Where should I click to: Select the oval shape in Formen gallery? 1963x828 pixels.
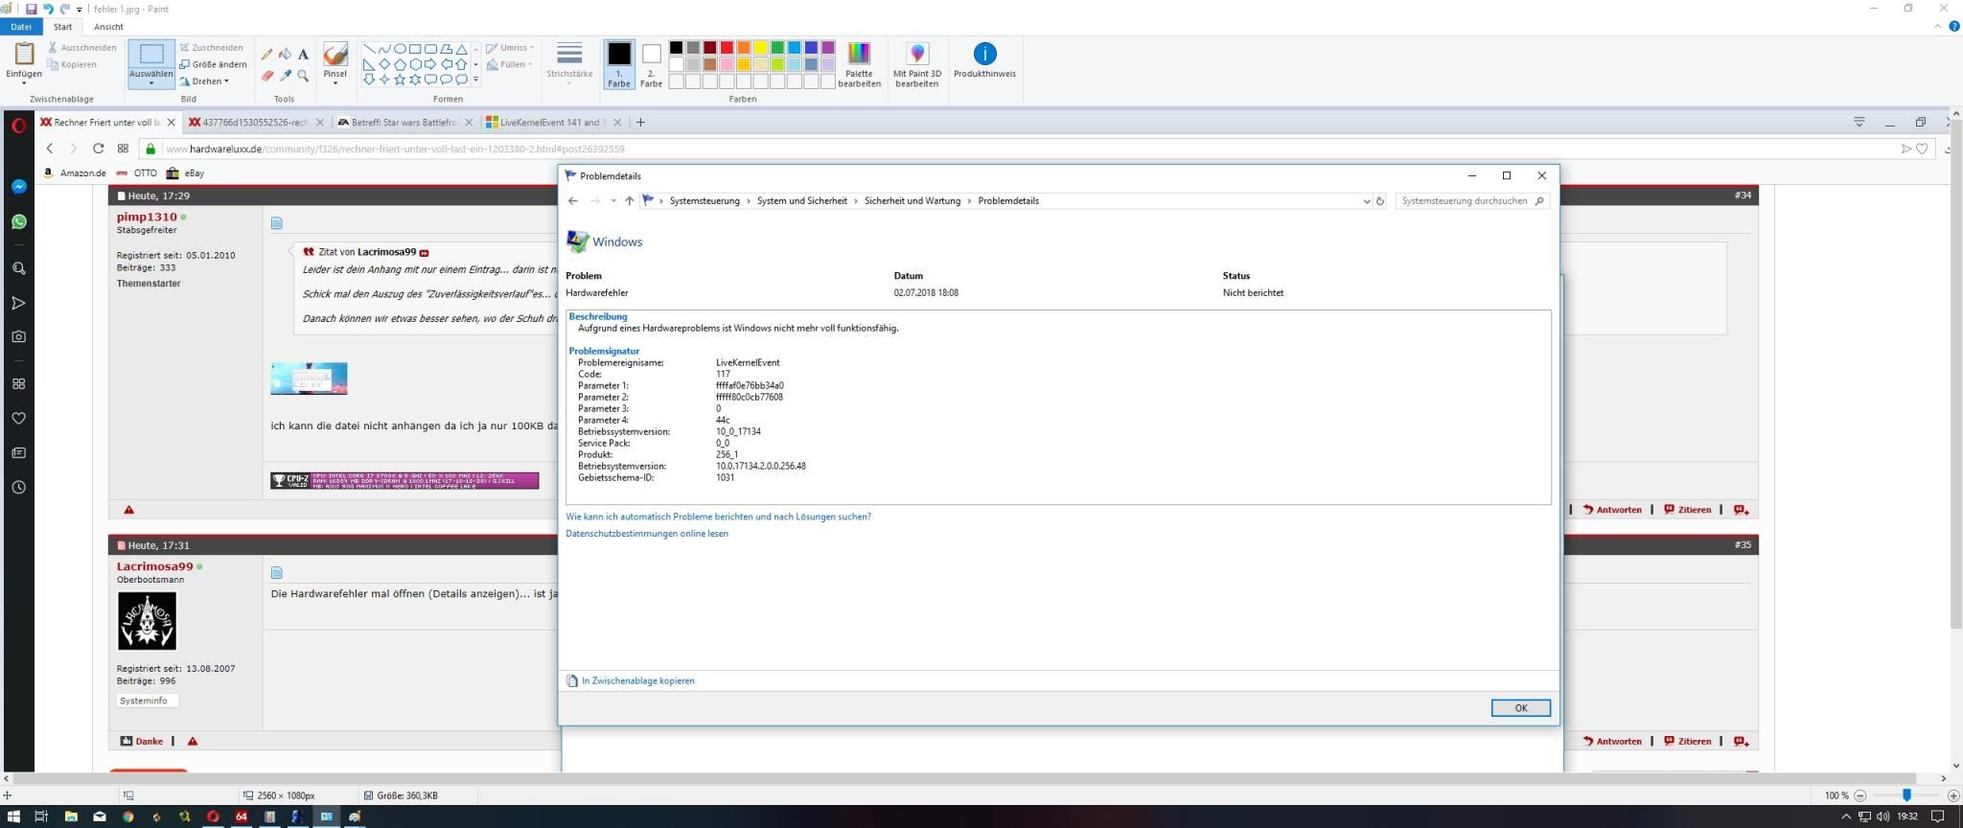(x=400, y=49)
